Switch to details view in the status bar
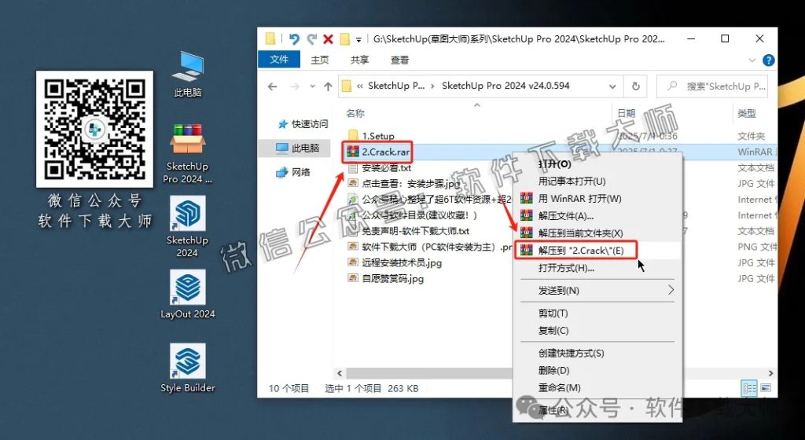 click(x=749, y=388)
